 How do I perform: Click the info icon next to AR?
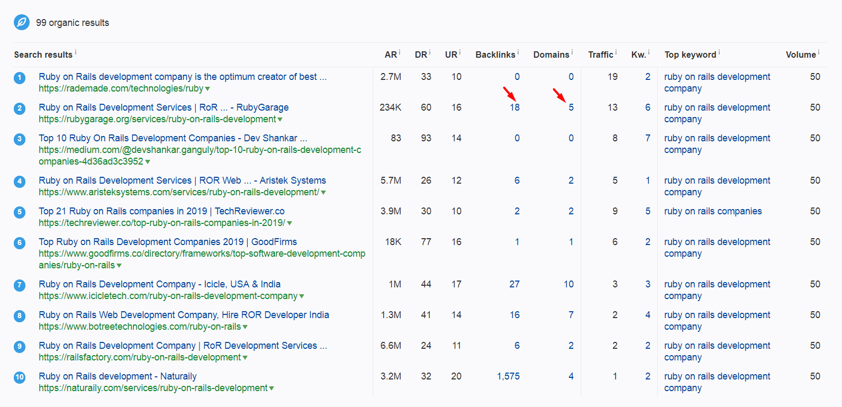coord(400,52)
